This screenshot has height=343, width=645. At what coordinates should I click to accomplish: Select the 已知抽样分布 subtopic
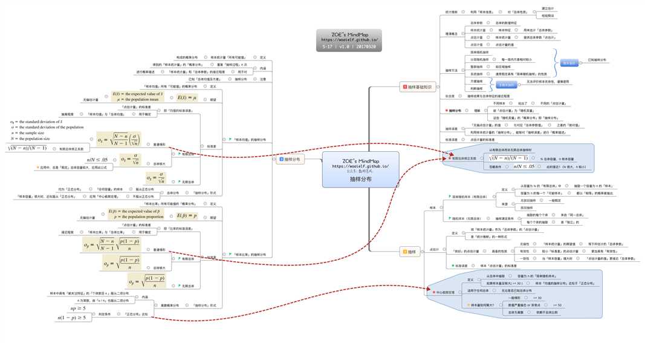[x=597, y=60]
